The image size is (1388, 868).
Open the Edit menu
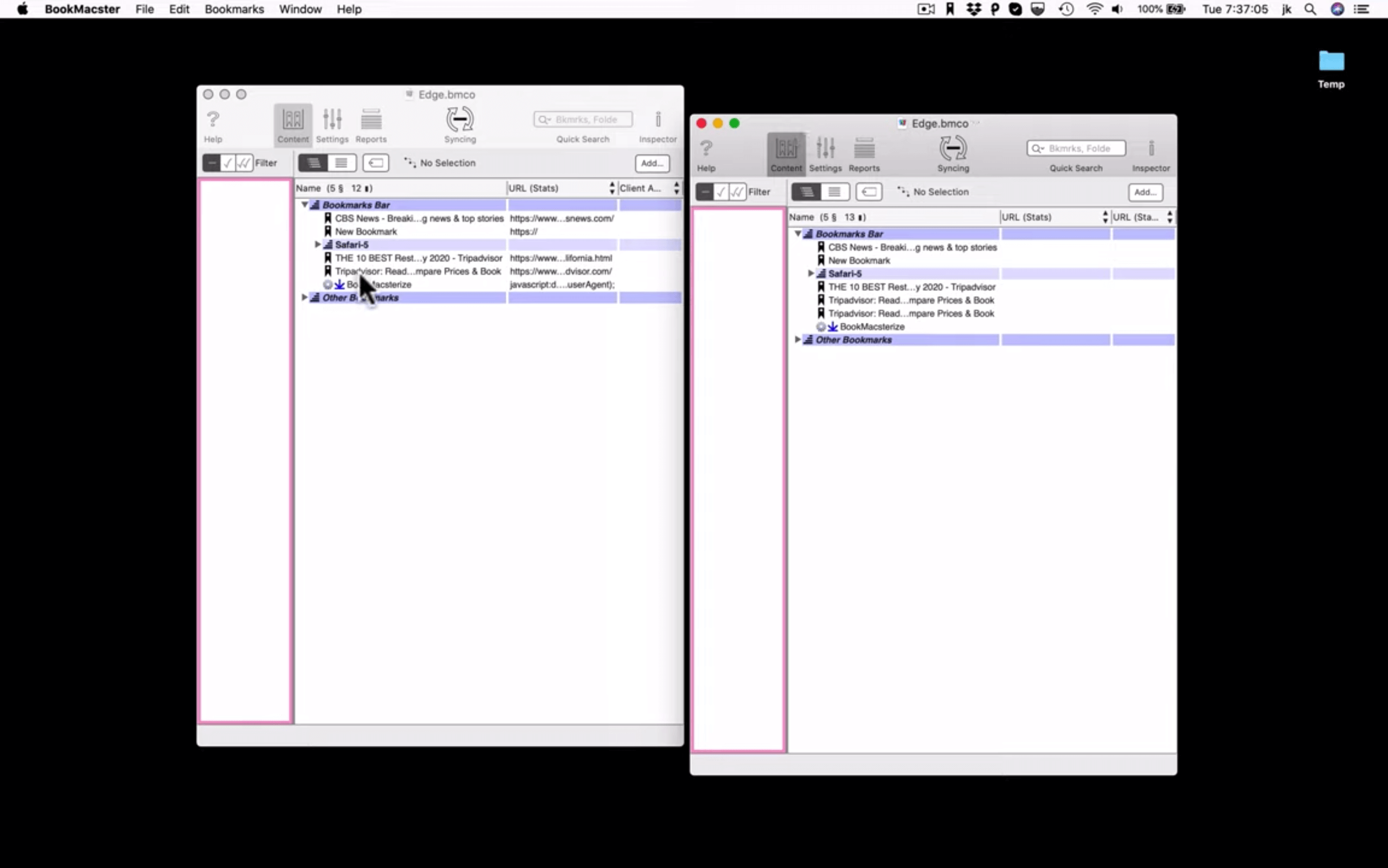179,9
